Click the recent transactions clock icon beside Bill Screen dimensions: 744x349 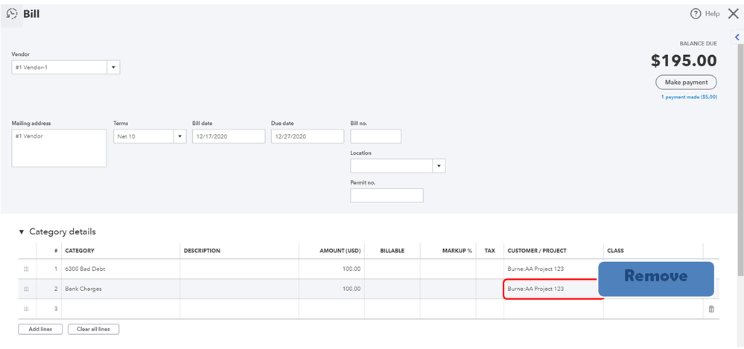point(12,14)
